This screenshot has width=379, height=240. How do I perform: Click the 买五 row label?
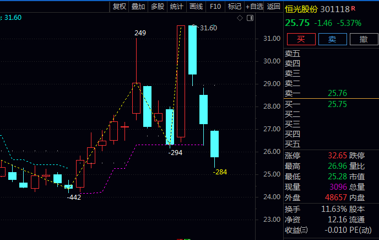(293, 144)
